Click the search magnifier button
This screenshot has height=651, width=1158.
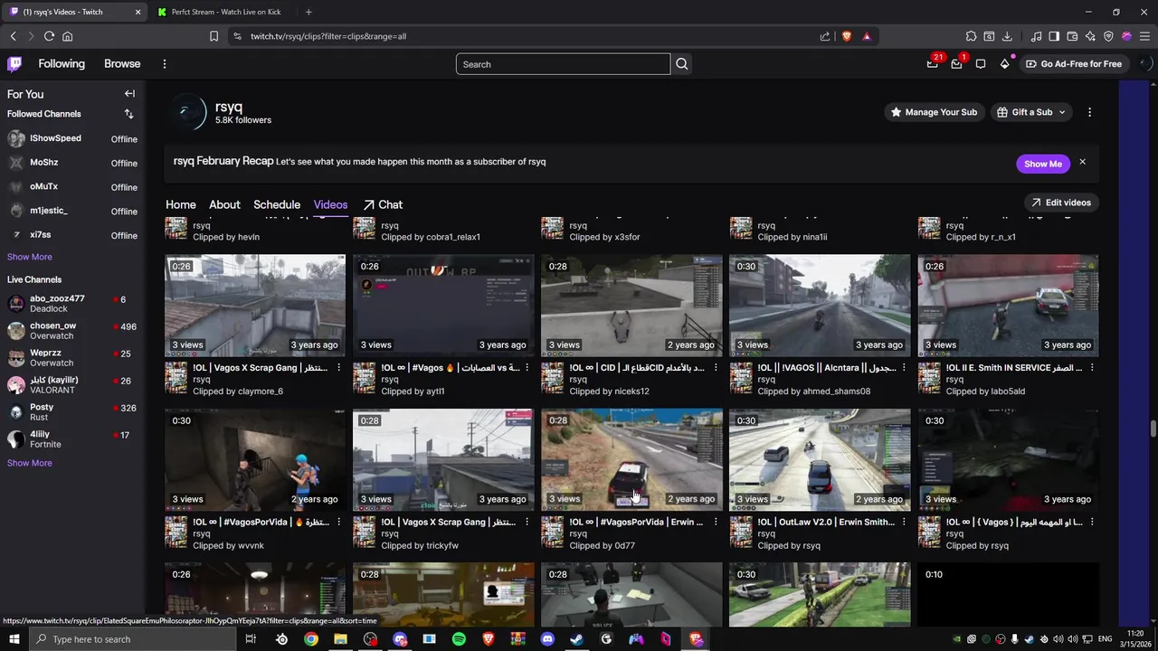682,64
